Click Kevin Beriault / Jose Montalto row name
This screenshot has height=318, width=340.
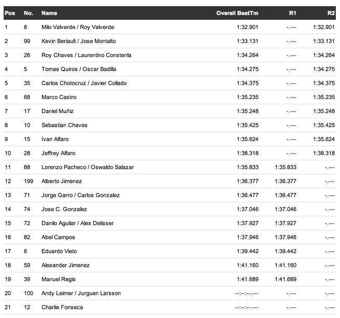78,41
